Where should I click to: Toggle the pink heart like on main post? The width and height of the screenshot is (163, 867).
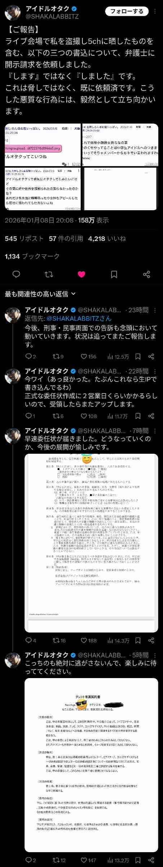coord(81,274)
